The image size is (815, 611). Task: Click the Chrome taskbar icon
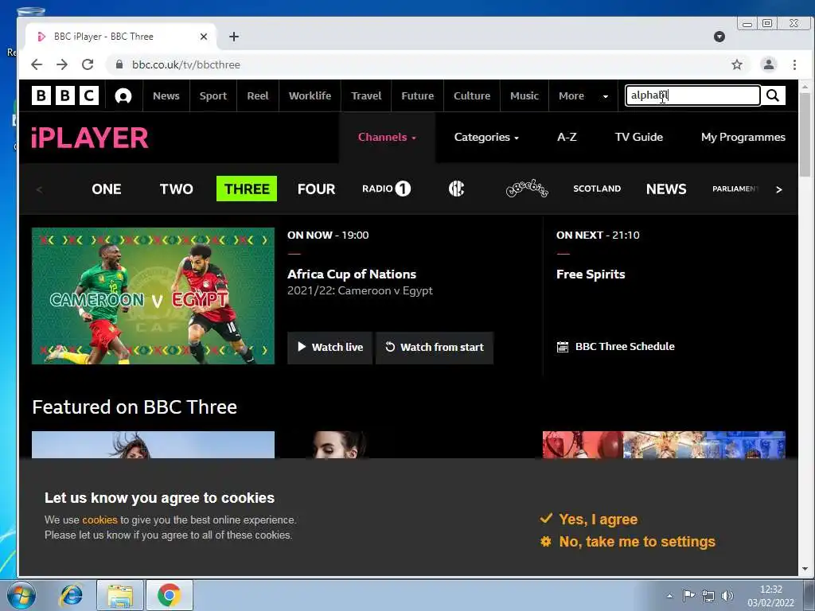[x=170, y=595]
